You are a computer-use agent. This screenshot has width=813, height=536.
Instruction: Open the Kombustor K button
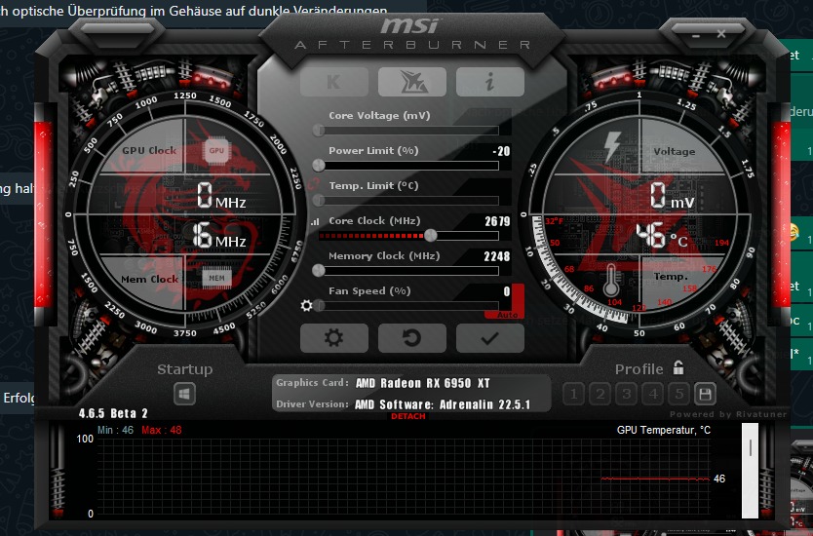click(334, 82)
